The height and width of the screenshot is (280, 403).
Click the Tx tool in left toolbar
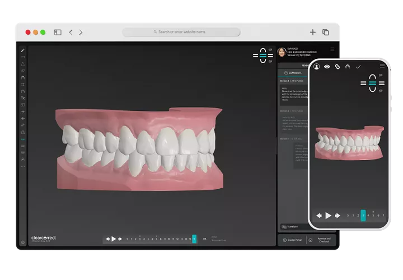point(22,98)
